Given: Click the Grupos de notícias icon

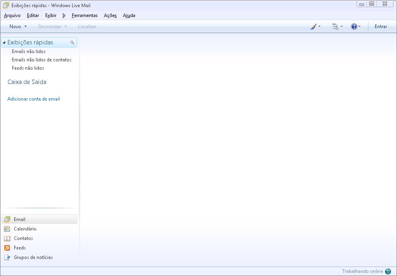Looking at the screenshot, I should 7,257.
